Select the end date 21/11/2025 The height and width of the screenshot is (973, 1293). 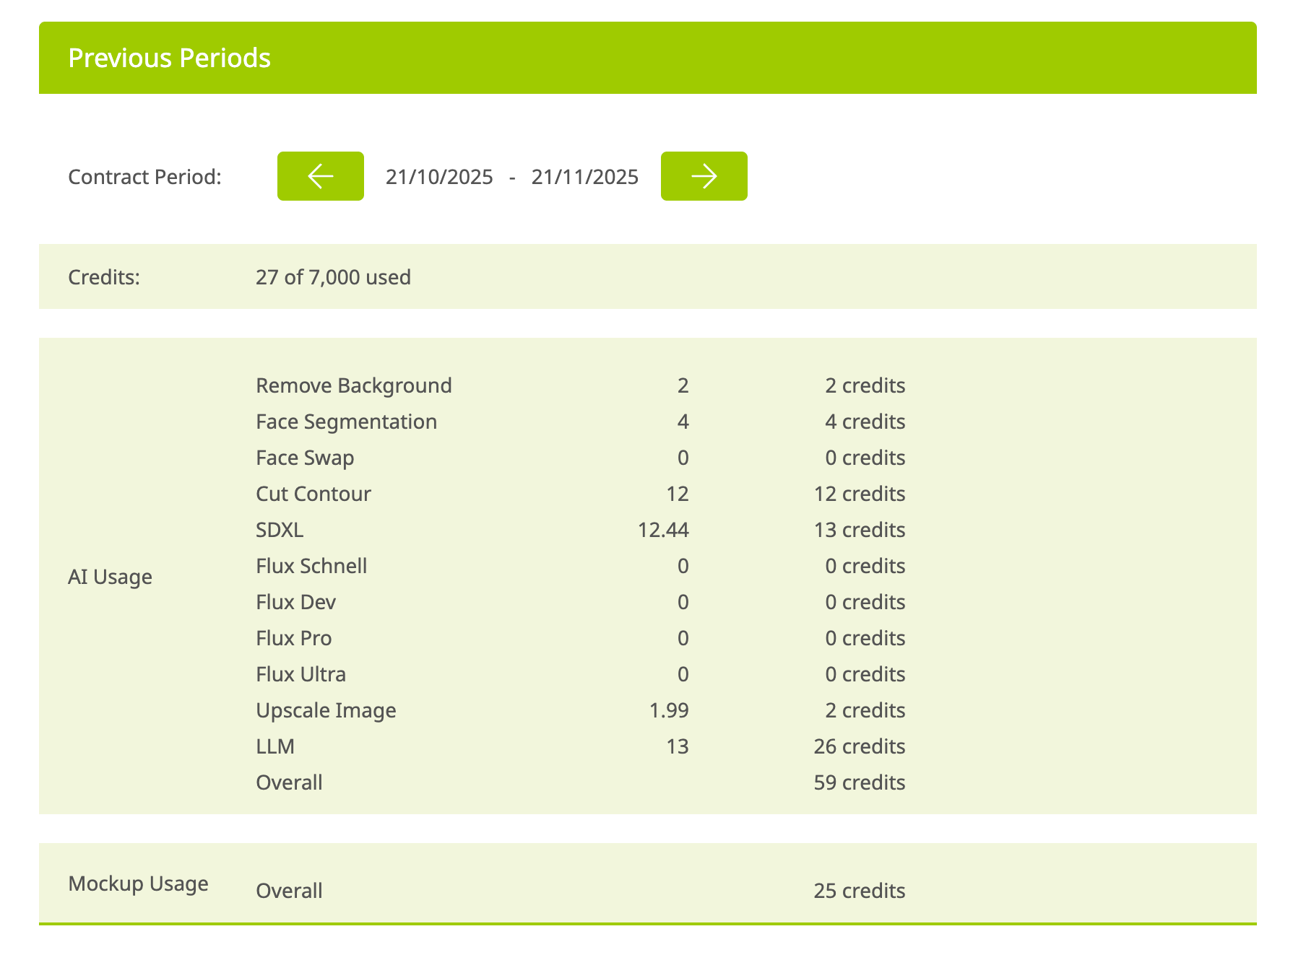(584, 177)
